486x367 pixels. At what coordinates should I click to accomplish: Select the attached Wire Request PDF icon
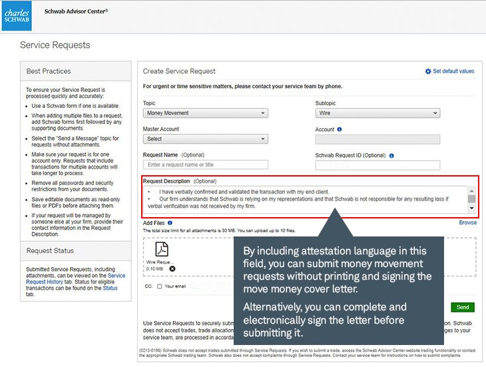pyautogui.click(x=162, y=249)
